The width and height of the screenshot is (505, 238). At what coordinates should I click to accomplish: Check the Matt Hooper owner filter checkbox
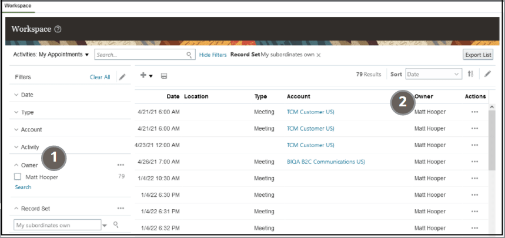tap(18, 177)
